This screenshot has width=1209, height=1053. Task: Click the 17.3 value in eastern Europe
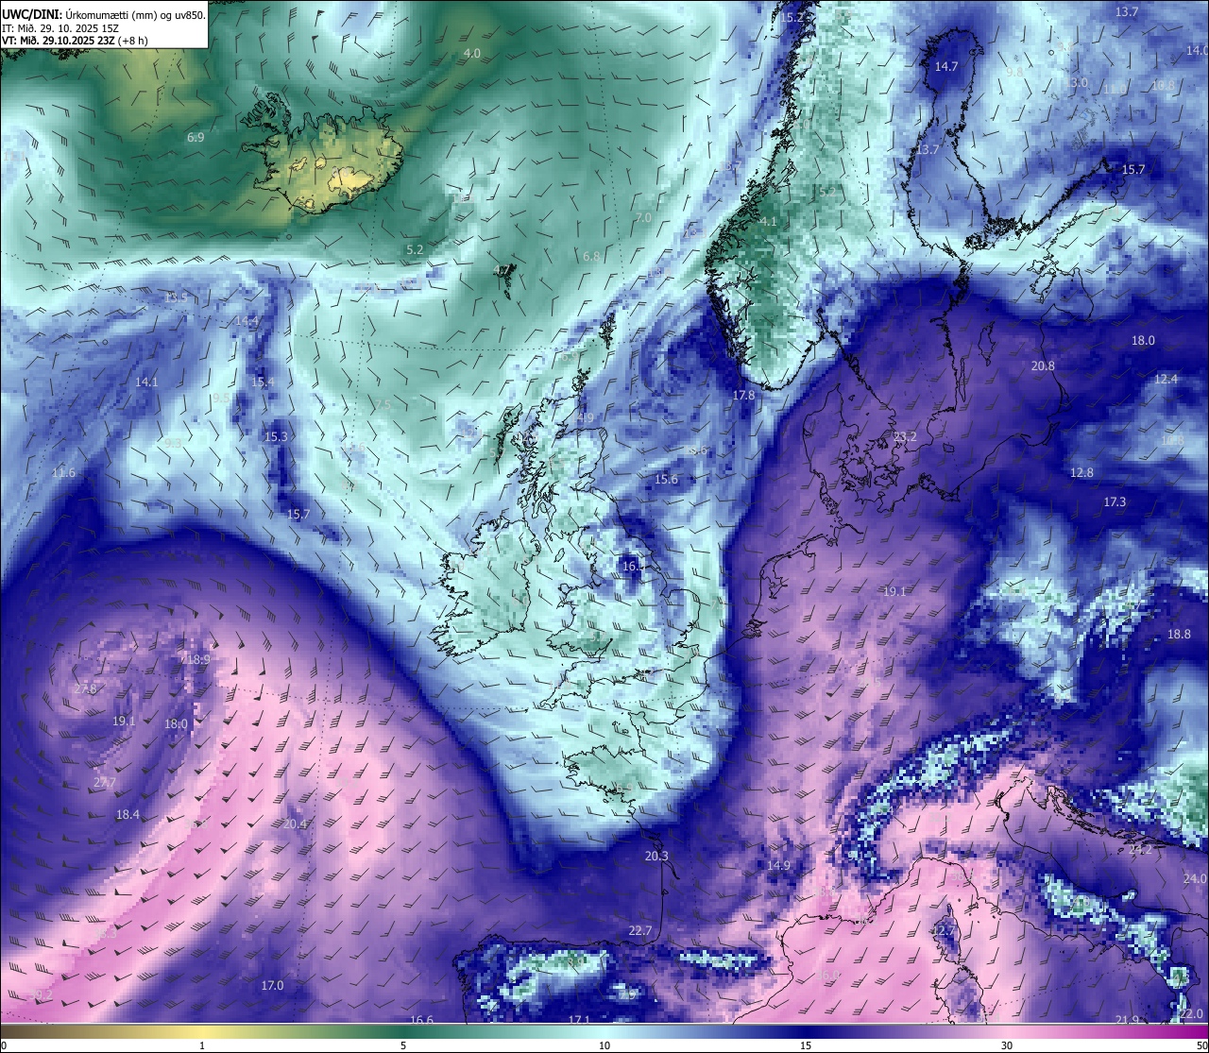pyautogui.click(x=1115, y=502)
